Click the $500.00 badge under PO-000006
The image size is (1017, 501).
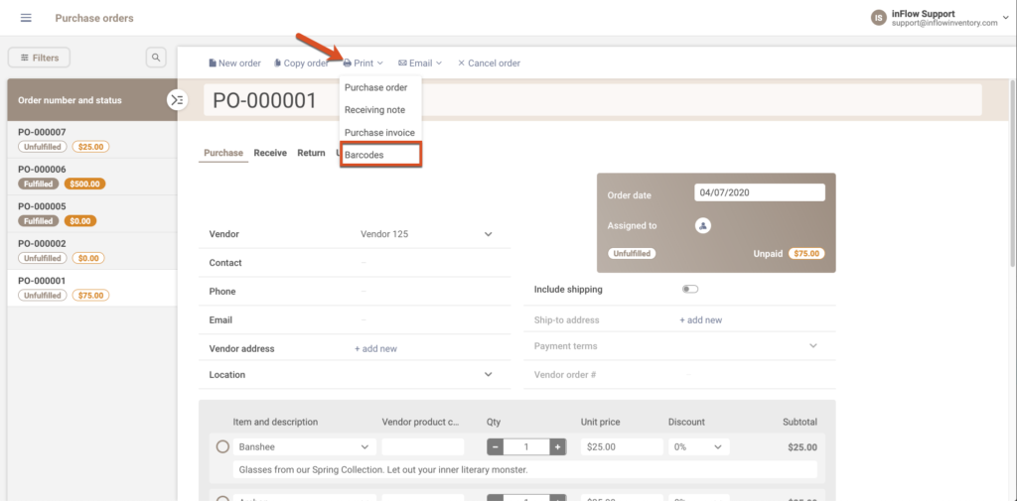pos(85,185)
